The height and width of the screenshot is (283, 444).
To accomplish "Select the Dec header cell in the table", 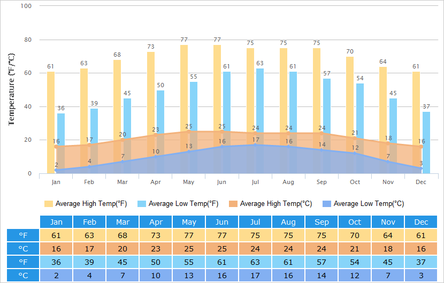I will (x=421, y=222).
